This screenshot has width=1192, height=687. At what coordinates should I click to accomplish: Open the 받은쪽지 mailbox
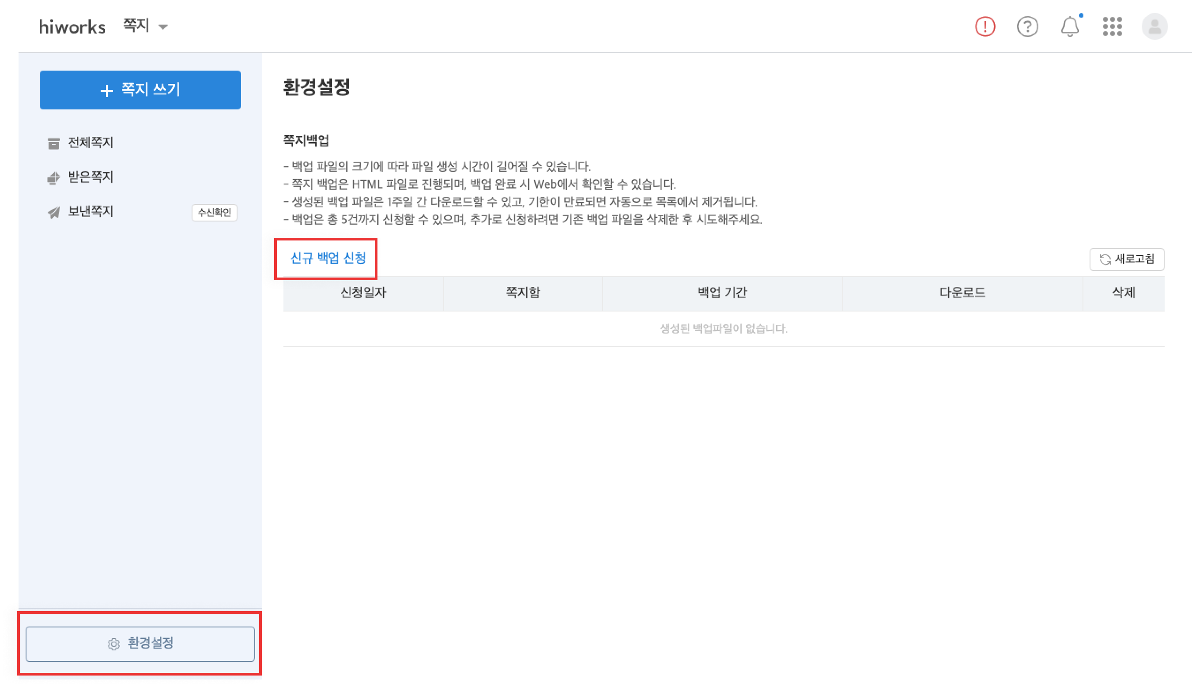pos(91,177)
